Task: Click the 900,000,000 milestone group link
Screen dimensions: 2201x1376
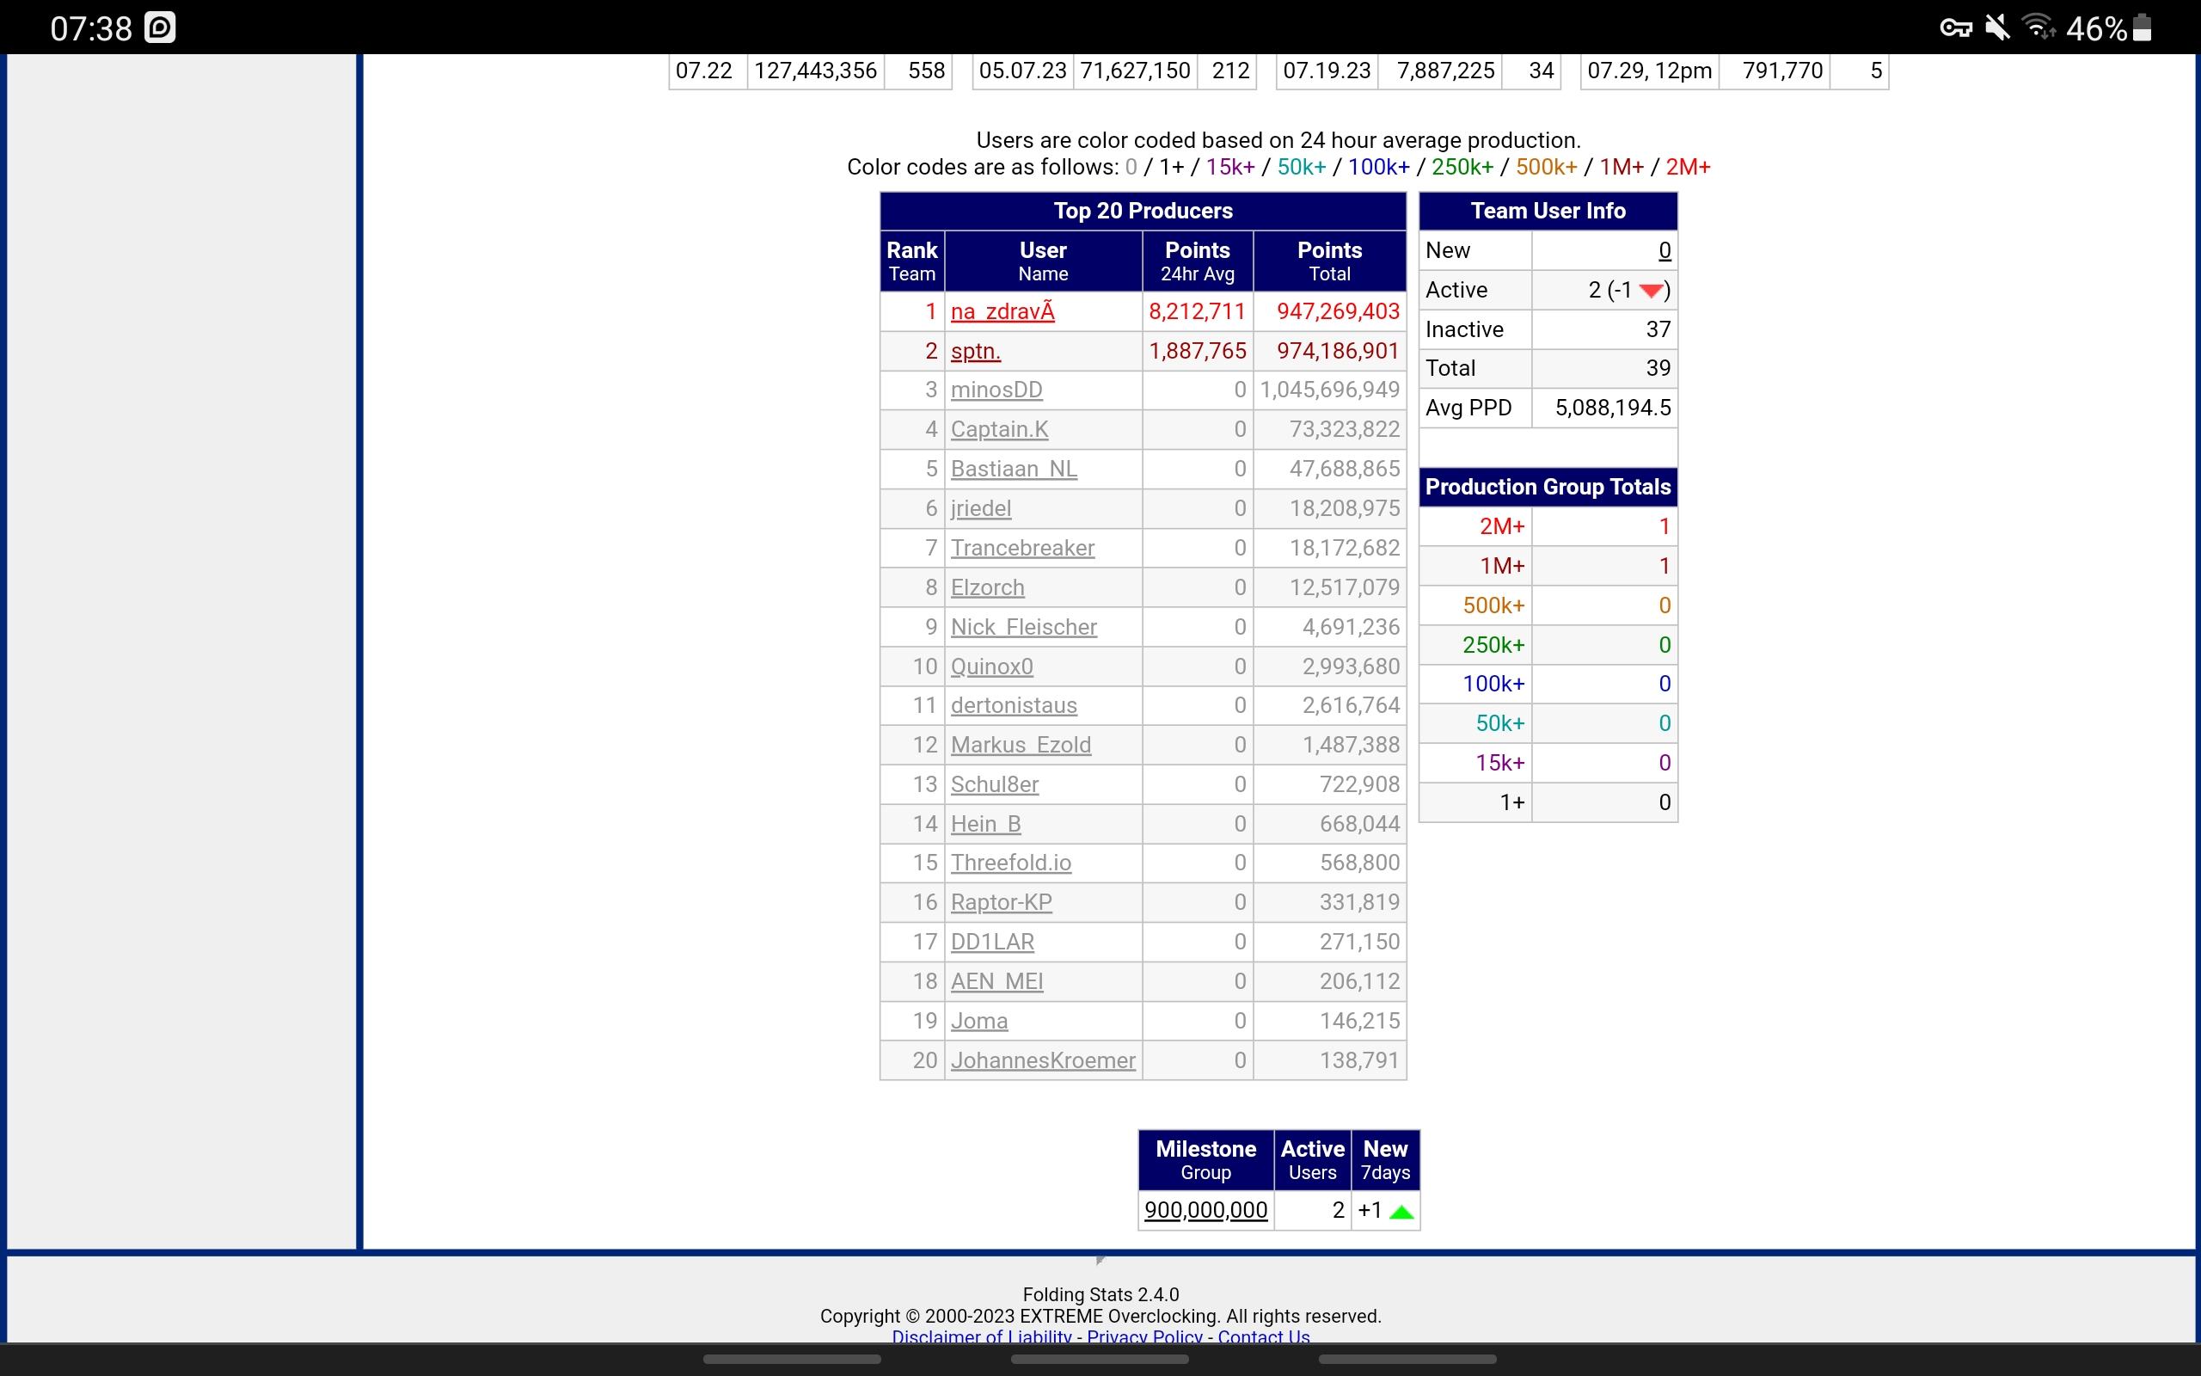Action: click(1205, 1210)
